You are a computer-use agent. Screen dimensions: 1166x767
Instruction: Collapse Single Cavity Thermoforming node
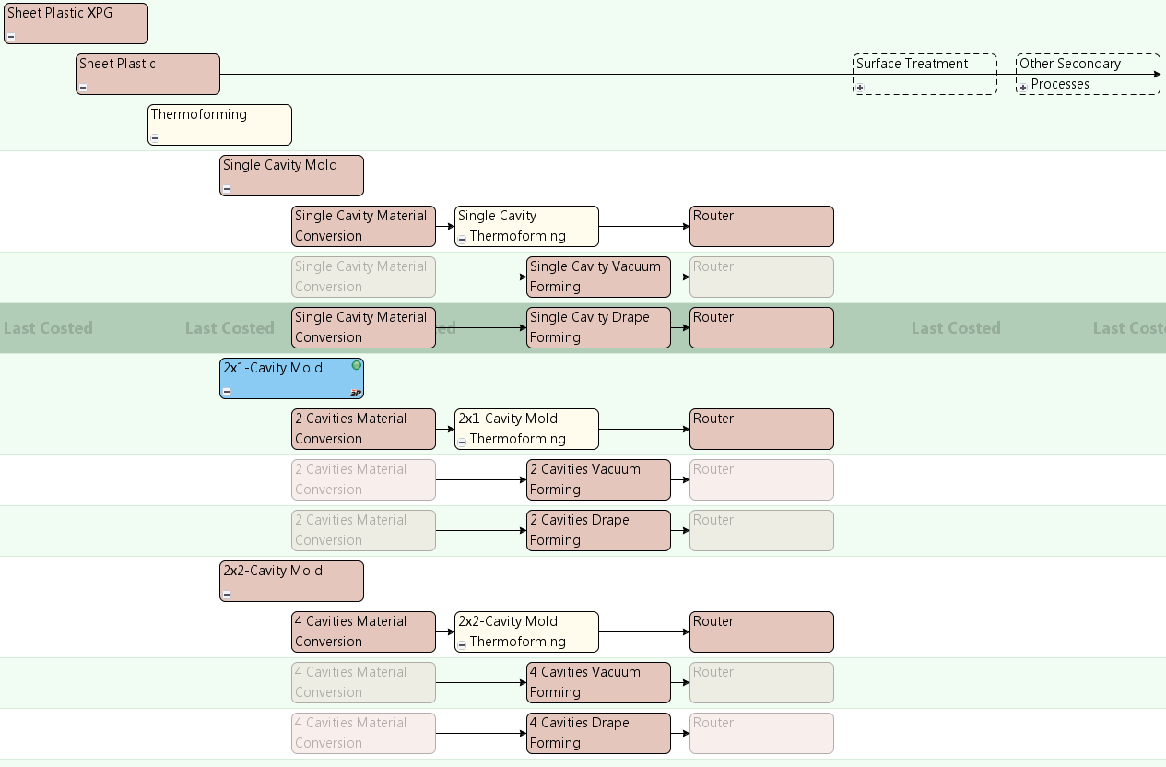(x=462, y=239)
